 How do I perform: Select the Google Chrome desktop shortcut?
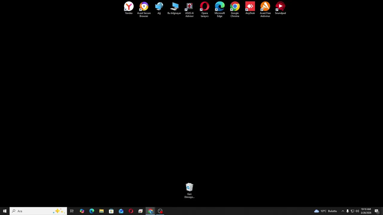(x=235, y=10)
